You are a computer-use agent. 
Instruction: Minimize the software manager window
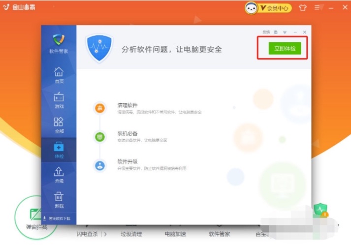tap(295, 32)
